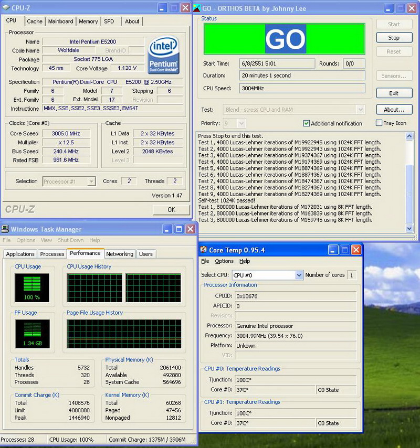Minimize the CPU-Z window
Screen dimensions: 420x448
162,8
